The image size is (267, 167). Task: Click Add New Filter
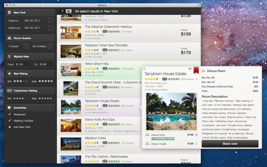[22, 127]
